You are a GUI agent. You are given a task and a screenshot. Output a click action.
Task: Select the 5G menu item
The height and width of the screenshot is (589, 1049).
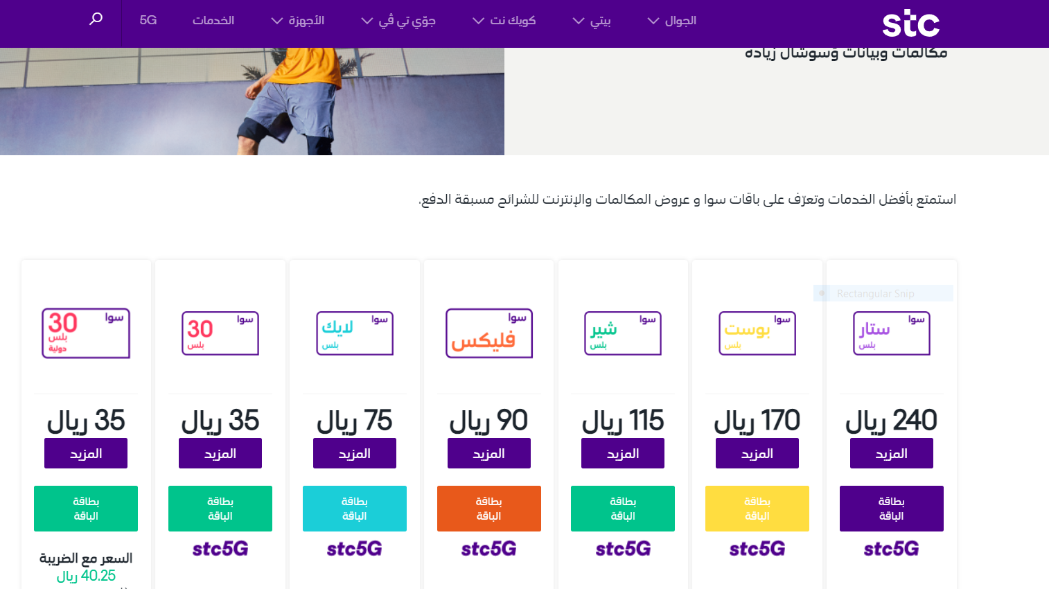pos(146,20)
